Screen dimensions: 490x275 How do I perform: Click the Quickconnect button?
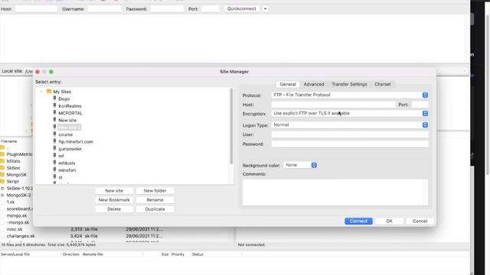coord(242,8)
